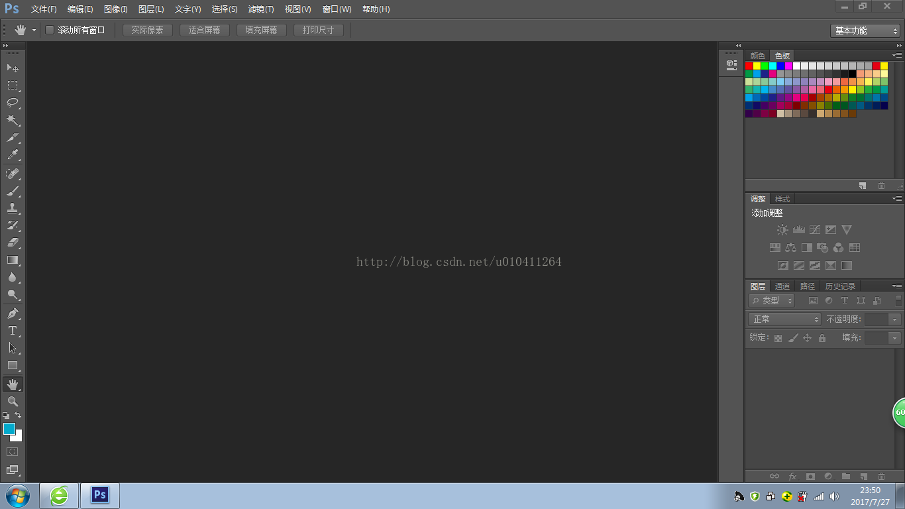Open the 文件(F) menu
Screen dimensions: 905x509
44,9
